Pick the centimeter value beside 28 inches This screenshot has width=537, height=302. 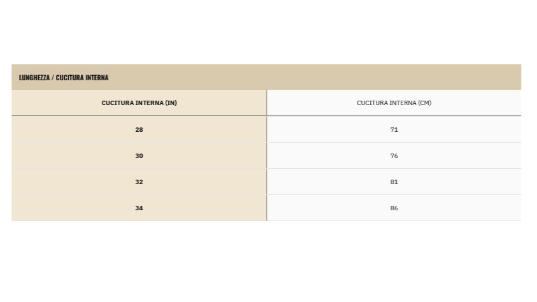[394, 129]
